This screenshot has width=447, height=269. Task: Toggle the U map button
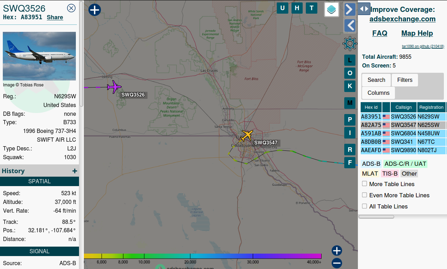282,8
